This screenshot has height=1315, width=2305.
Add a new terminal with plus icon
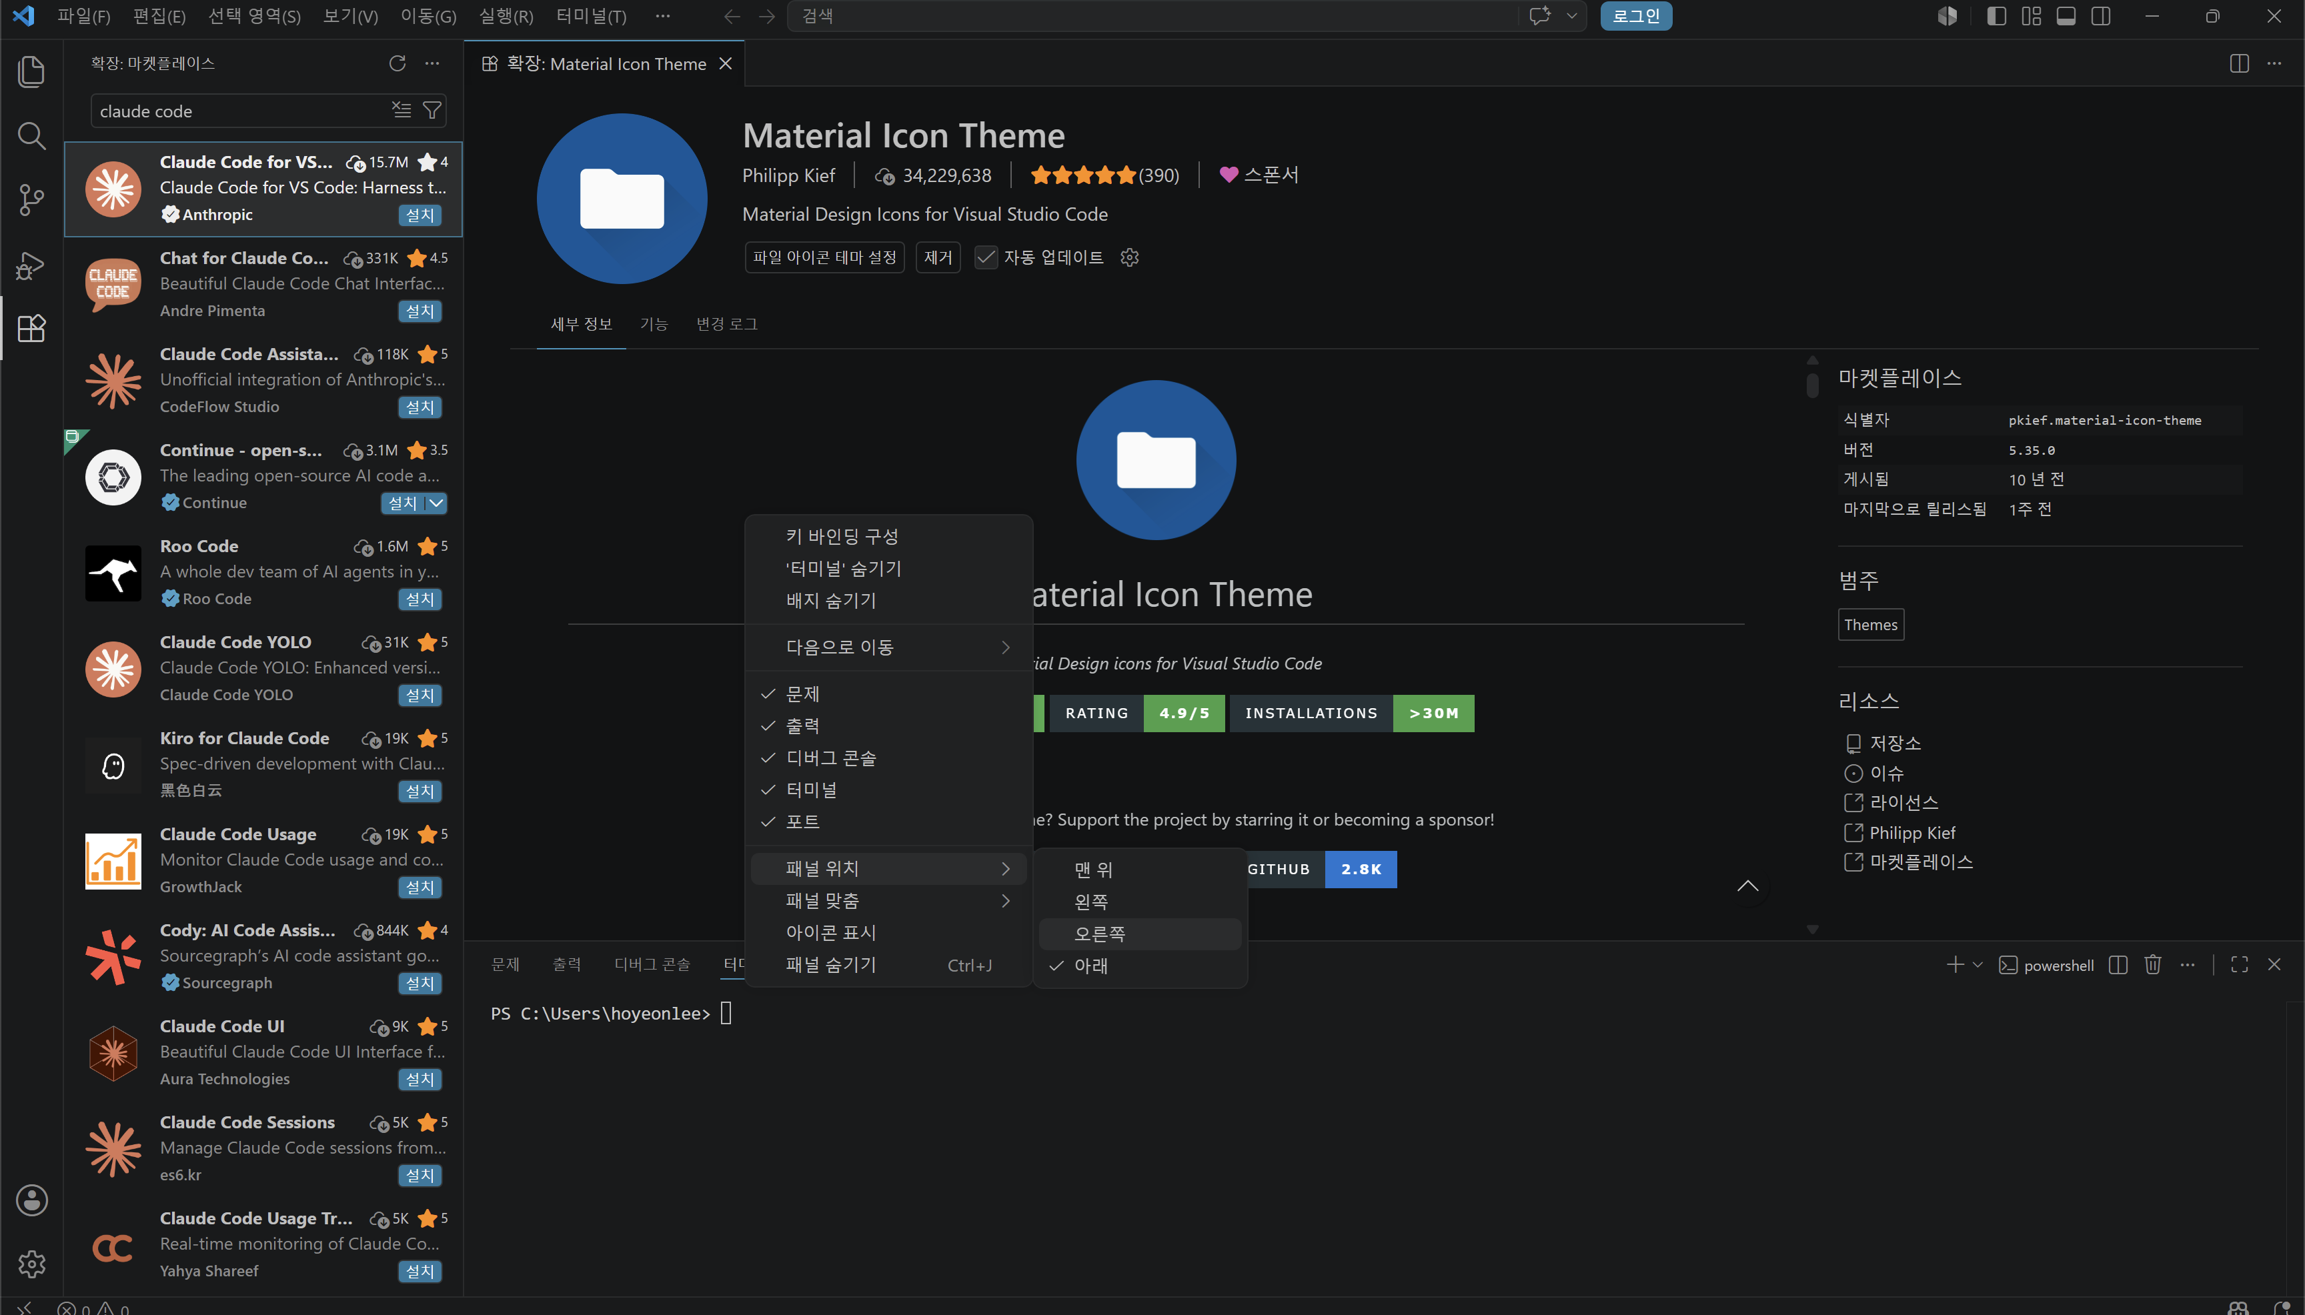(1955, 964)
